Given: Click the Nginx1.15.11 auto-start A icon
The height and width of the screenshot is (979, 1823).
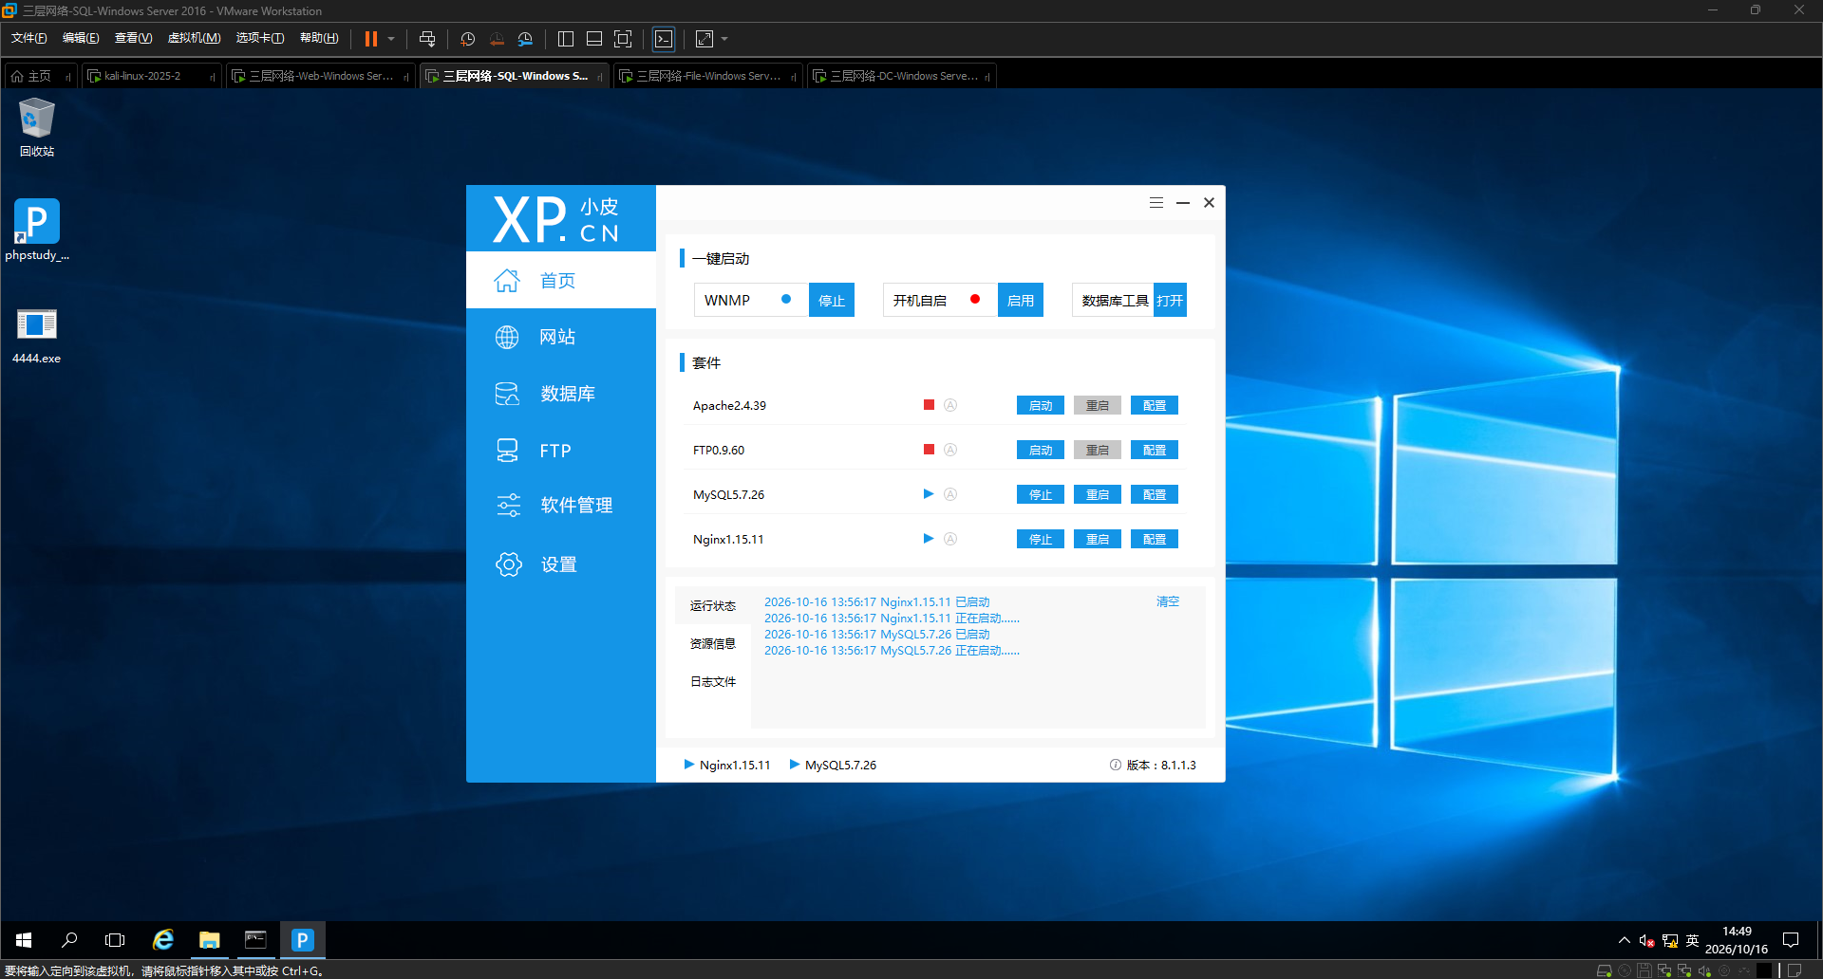Looking at the screenshot, I should pos(950,539).
